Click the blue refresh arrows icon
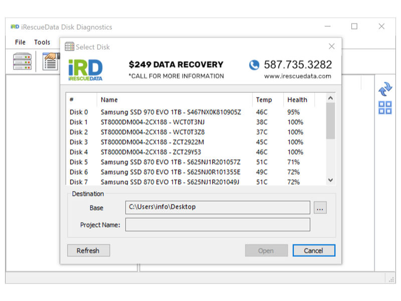Image resolution: width=401 pixels, height=301 pixels. [x=385, y=89]
